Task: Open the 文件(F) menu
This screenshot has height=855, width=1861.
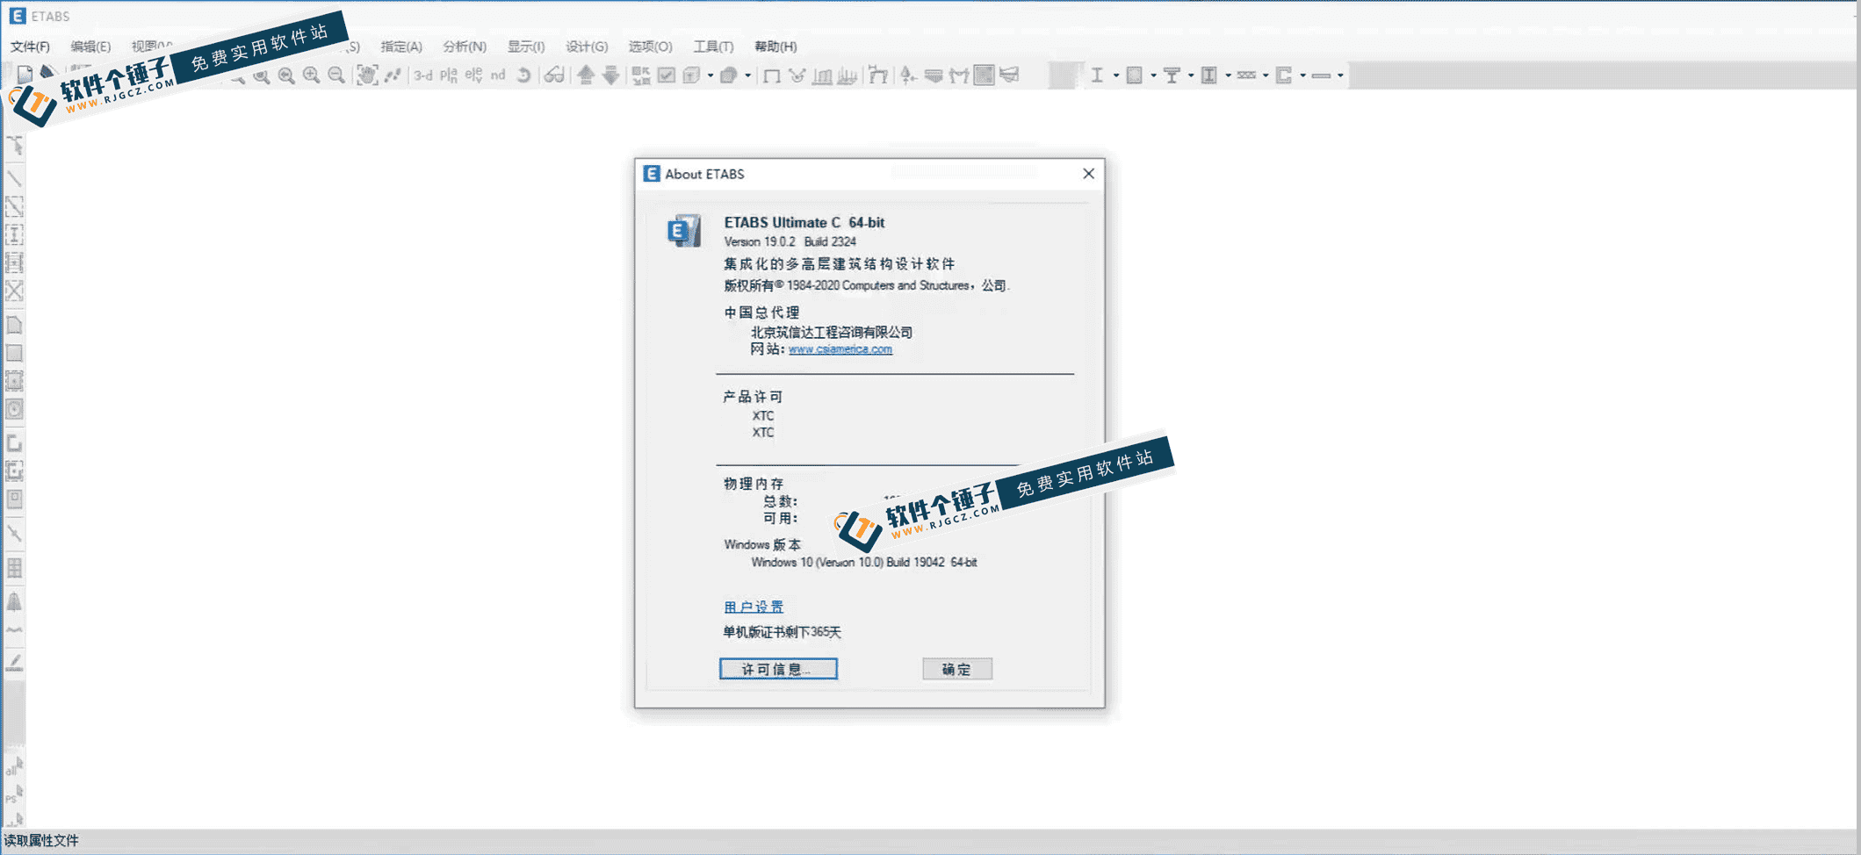Action: click(30, 47)
